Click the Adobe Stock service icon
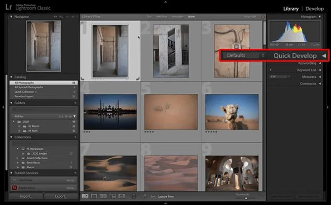This screenshot has height=205, width=331. click(x=14, y=188)
